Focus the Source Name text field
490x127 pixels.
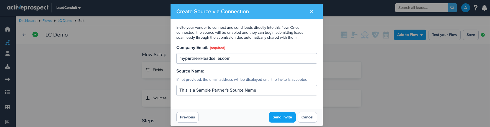(x=246, y=90)
